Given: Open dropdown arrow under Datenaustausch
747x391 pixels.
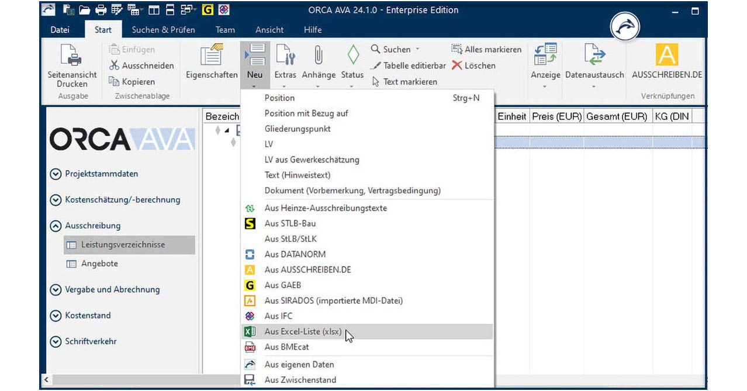Looking at the screenshot, I should click(x=594, y=87).
